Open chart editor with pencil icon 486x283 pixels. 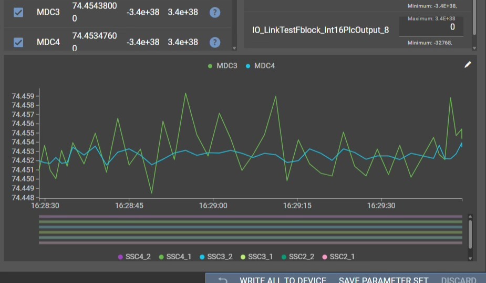[468, 65]
